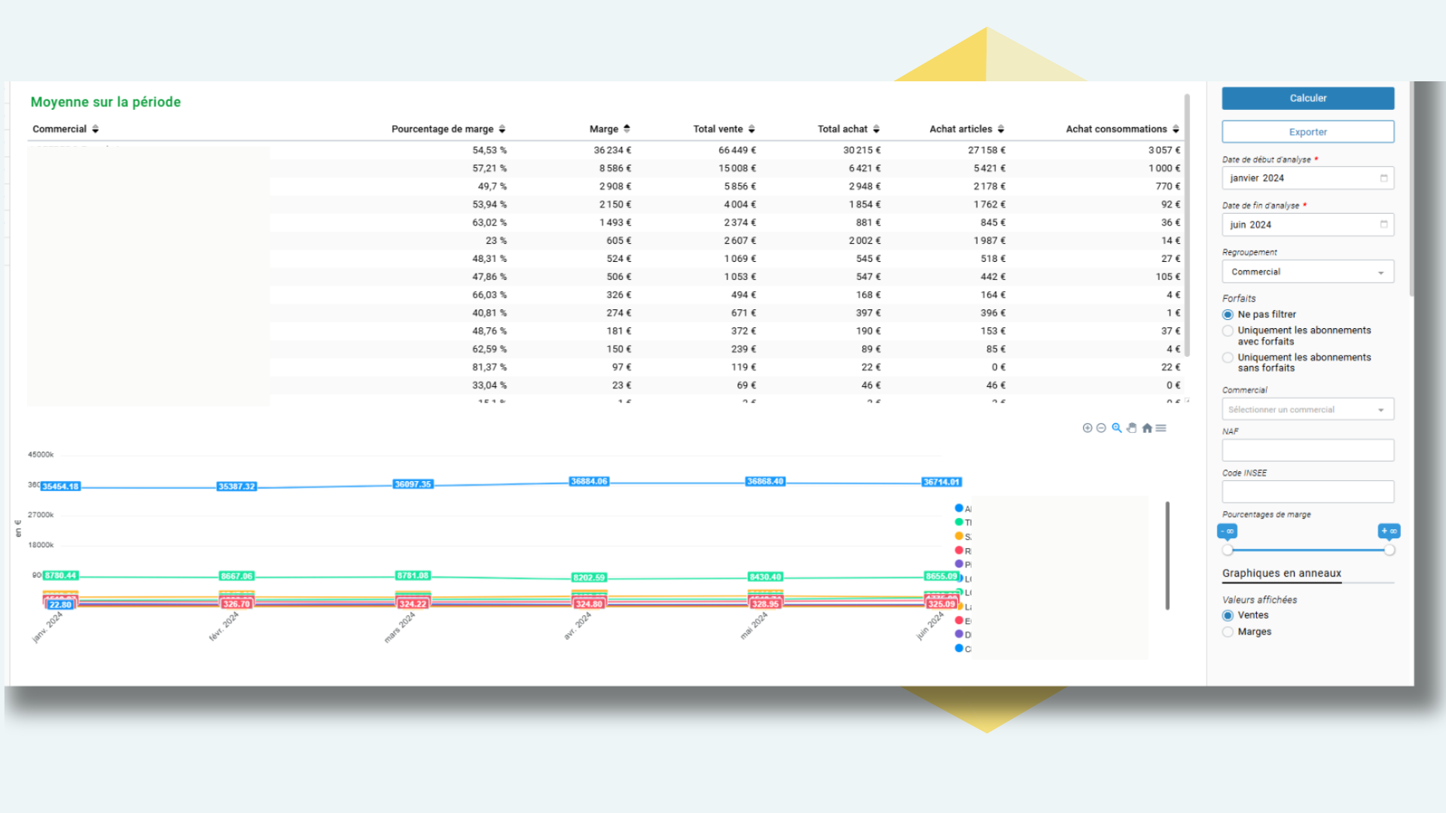Open the Regroupement Commercial dropdown
The image size is (1446, 813).
[1307, 272]
